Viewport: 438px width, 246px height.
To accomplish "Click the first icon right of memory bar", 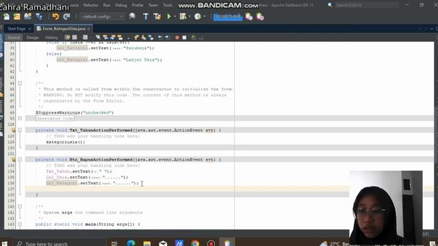I will (x=249, y=16).
